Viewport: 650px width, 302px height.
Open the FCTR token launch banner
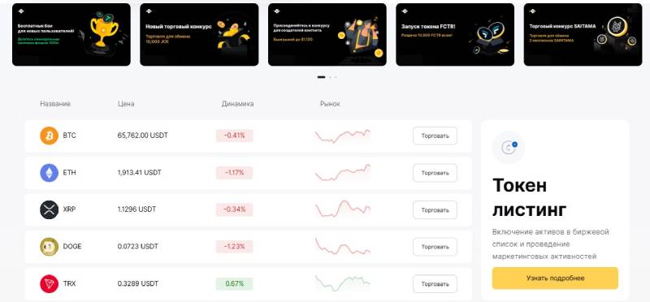coord(455,34)
